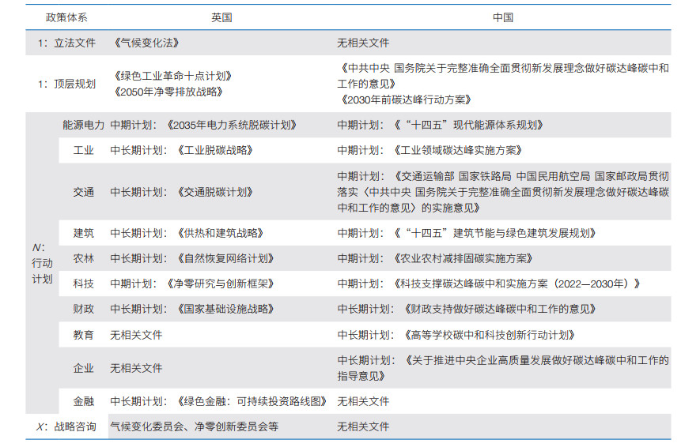Screen dimensions: 700x447
Task: Click 《气候变化法》 in the UK column
Action: pyautogui.click(x=146, y=43)
